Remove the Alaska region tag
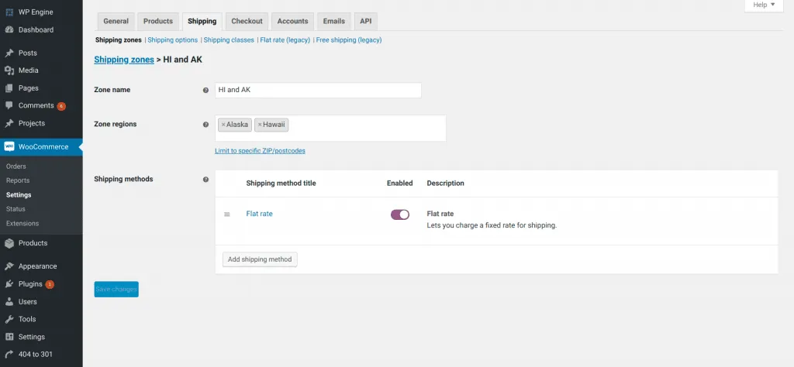 (223, 125)
